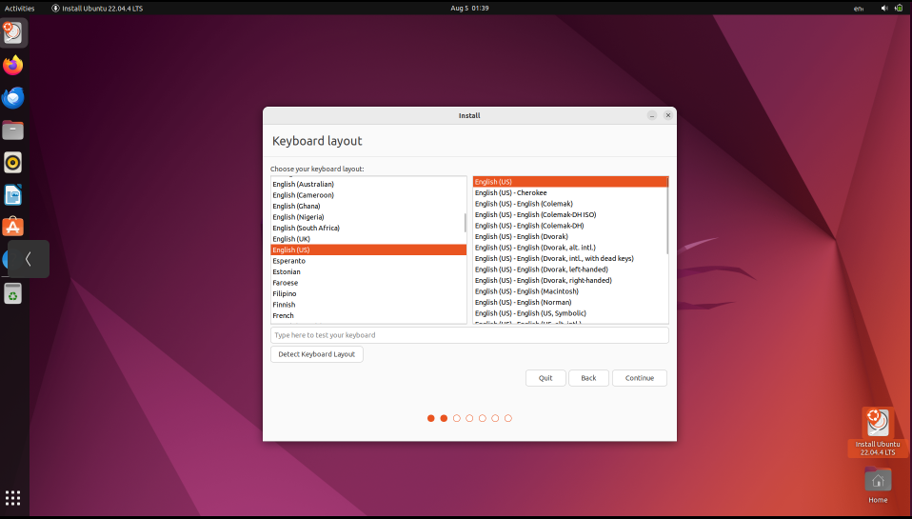The height and width of the screenshot is (519, 912).
Task: Open the en keyboard input source menu
Action: pos(859,9)
